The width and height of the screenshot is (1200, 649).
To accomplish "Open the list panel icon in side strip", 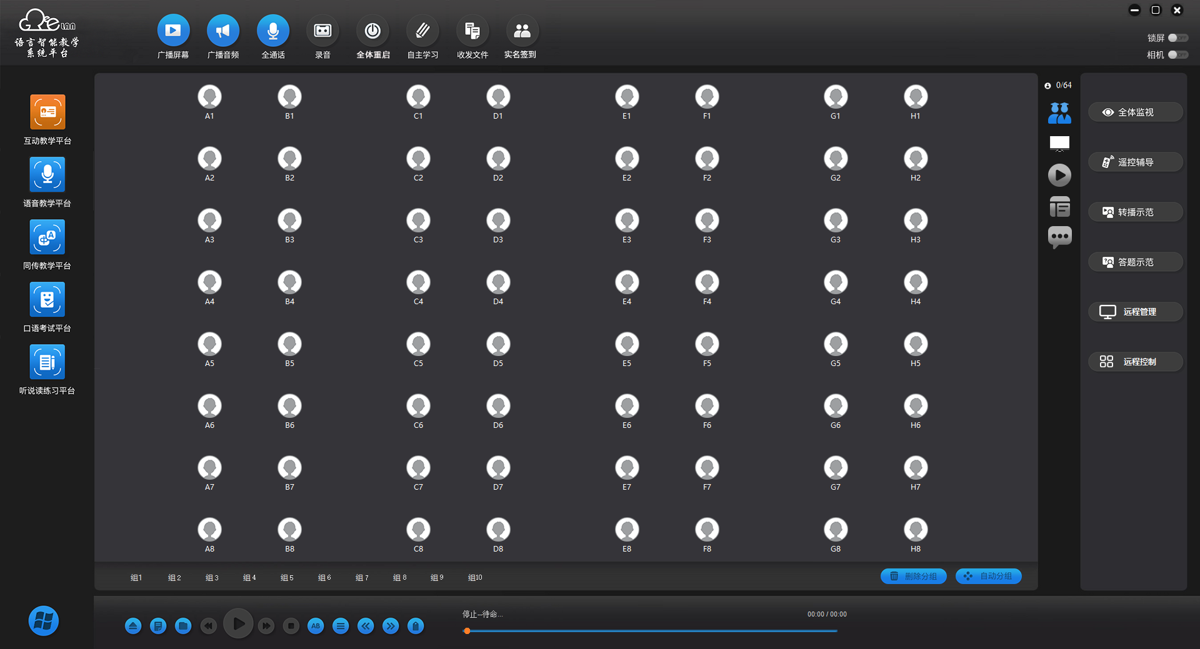I will [x=1059, y=207].
